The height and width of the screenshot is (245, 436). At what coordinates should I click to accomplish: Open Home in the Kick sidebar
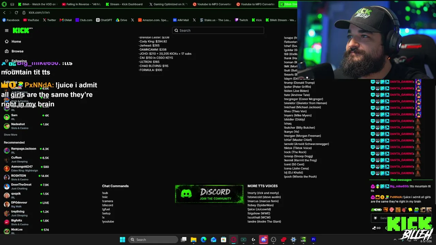[13, 42]
